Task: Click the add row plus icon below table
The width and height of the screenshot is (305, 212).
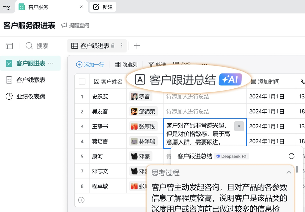Action: [81, 200]
